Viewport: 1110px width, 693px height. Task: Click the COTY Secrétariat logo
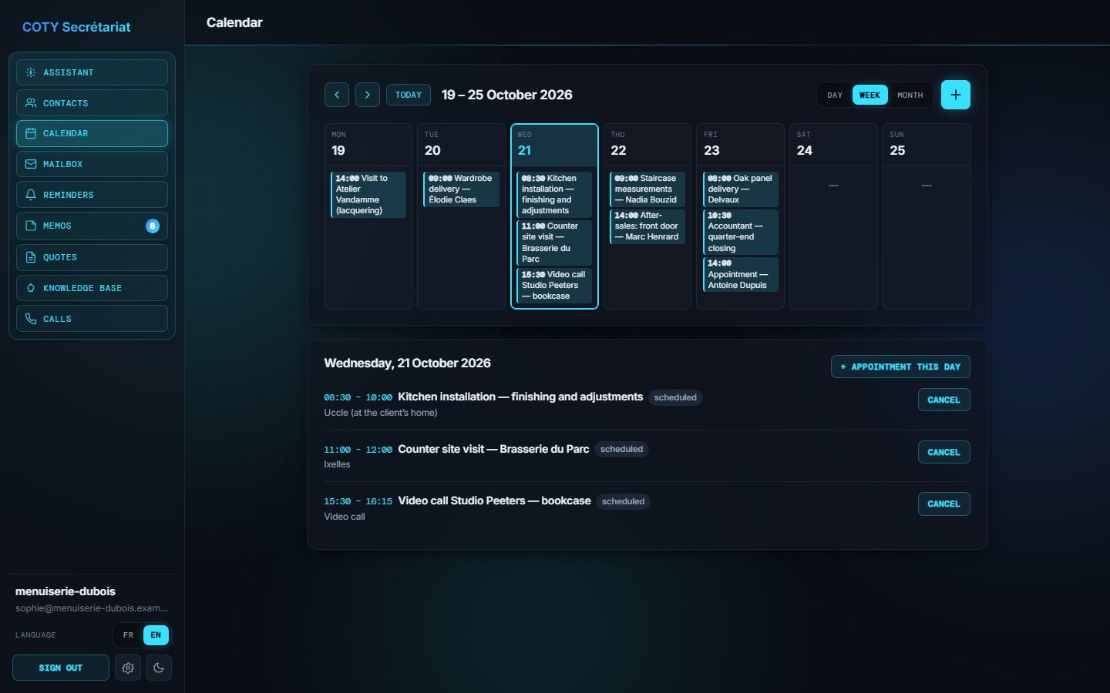click(76, 27)
